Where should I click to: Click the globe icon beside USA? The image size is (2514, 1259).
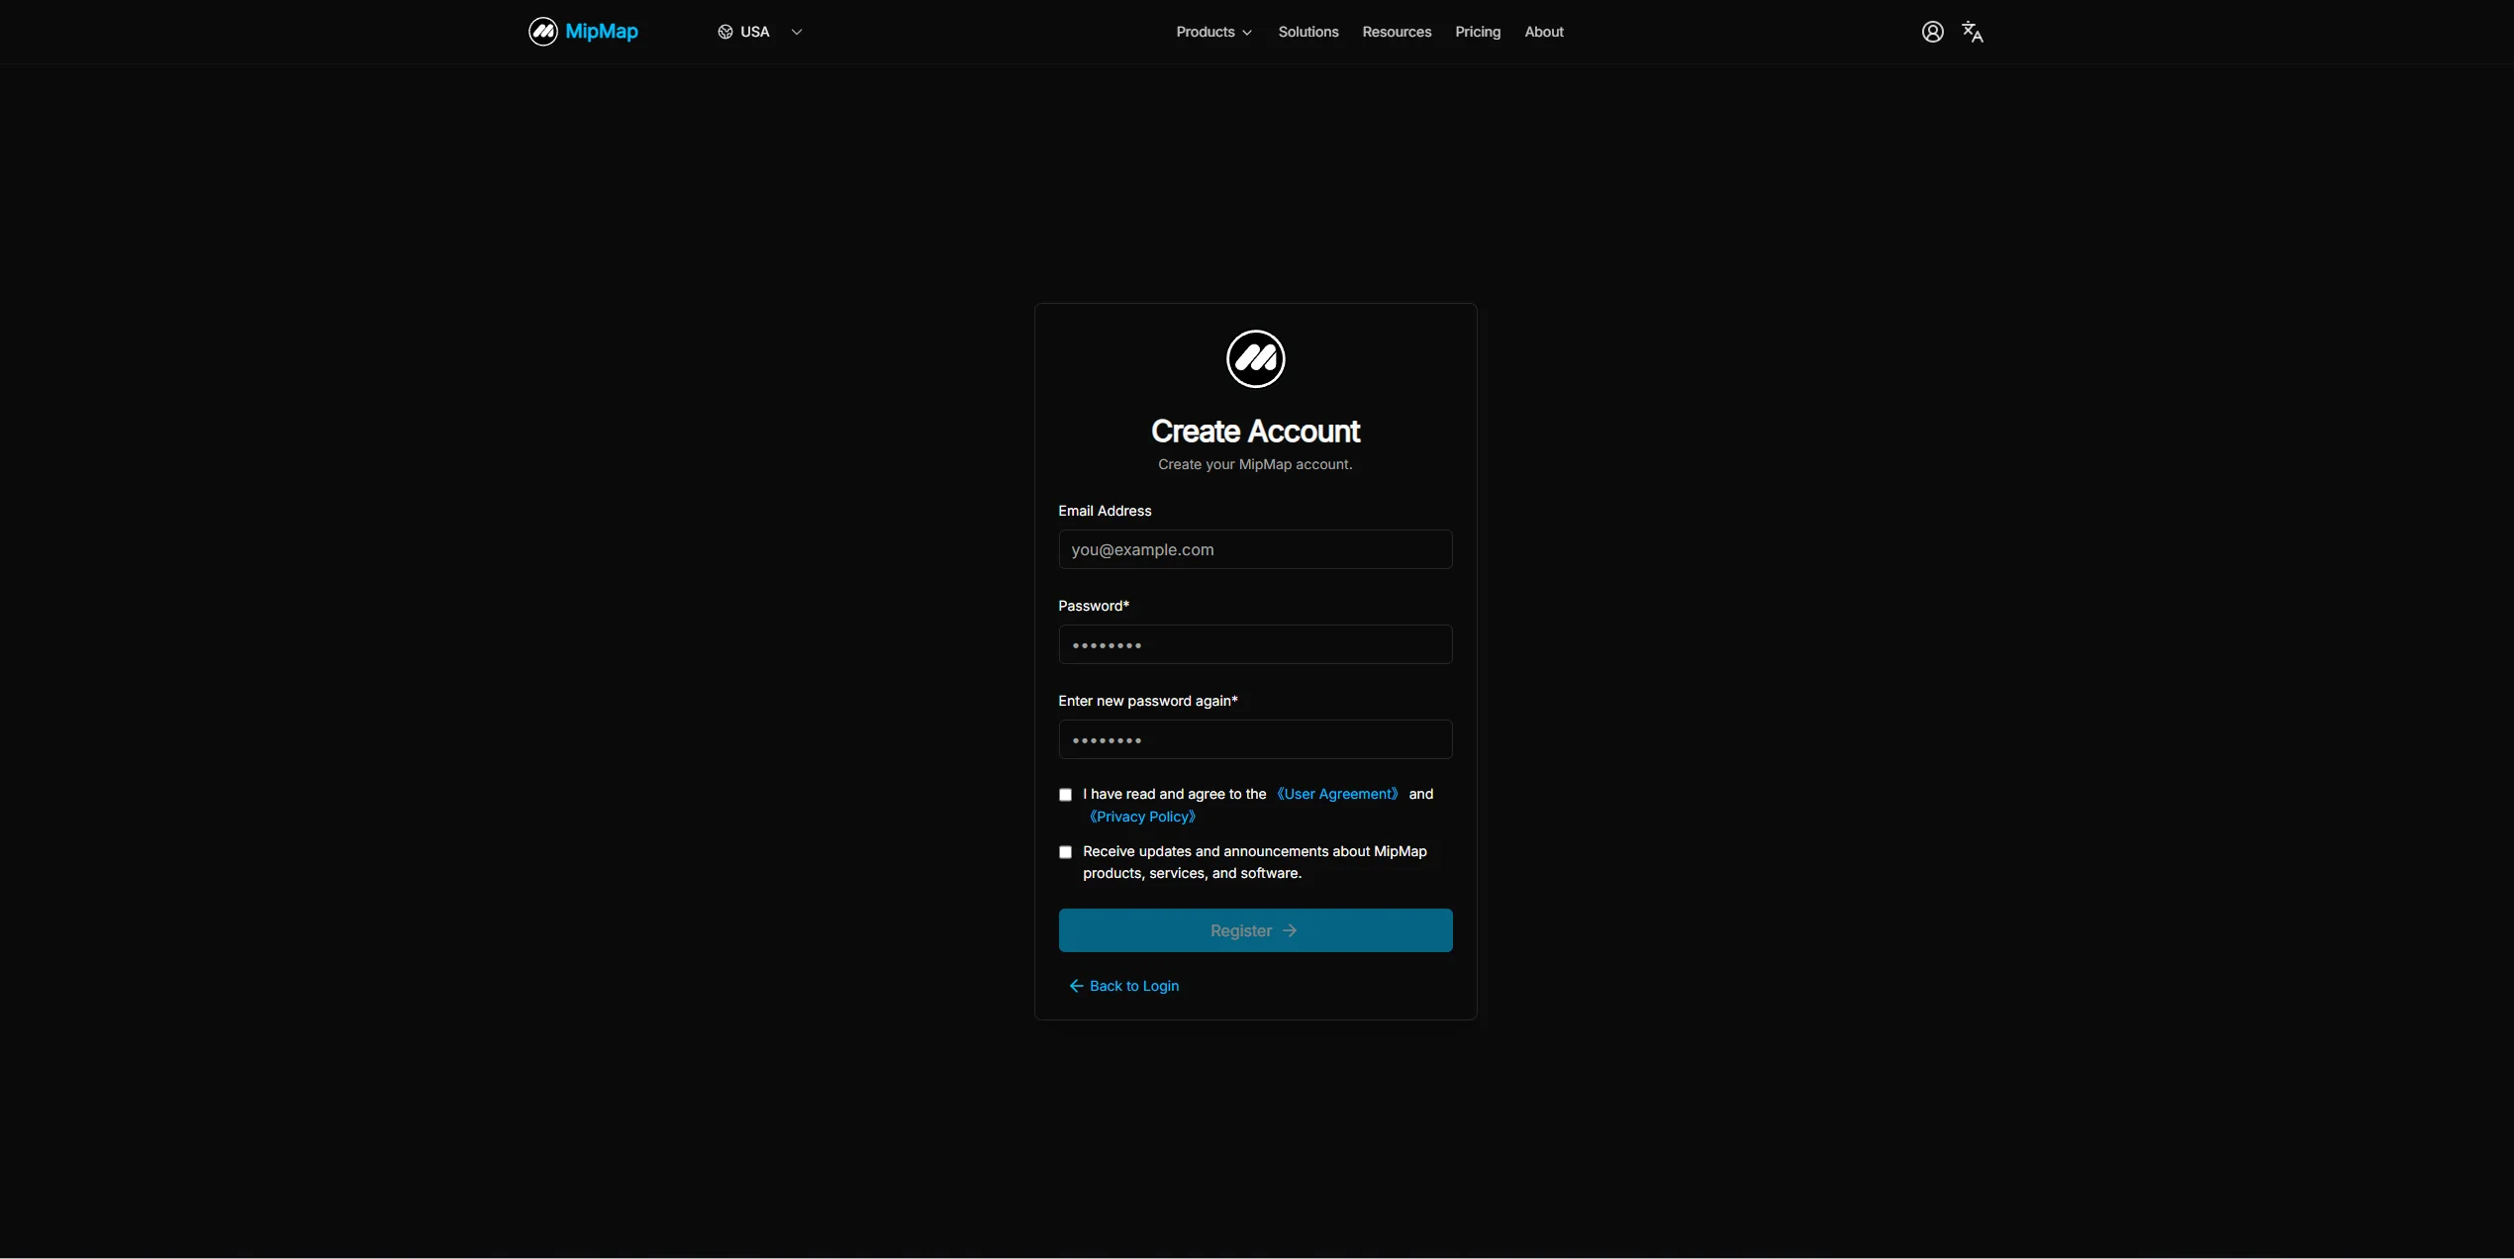725,32
